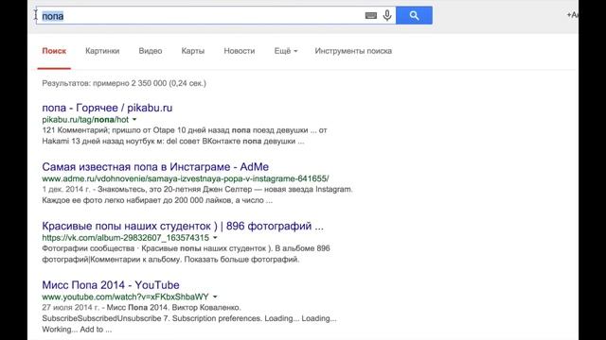Open the Новости tab

point(240,51)
